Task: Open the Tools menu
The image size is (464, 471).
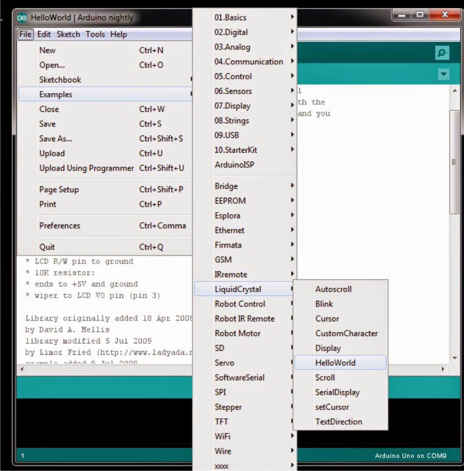Action: coord(95,34)
